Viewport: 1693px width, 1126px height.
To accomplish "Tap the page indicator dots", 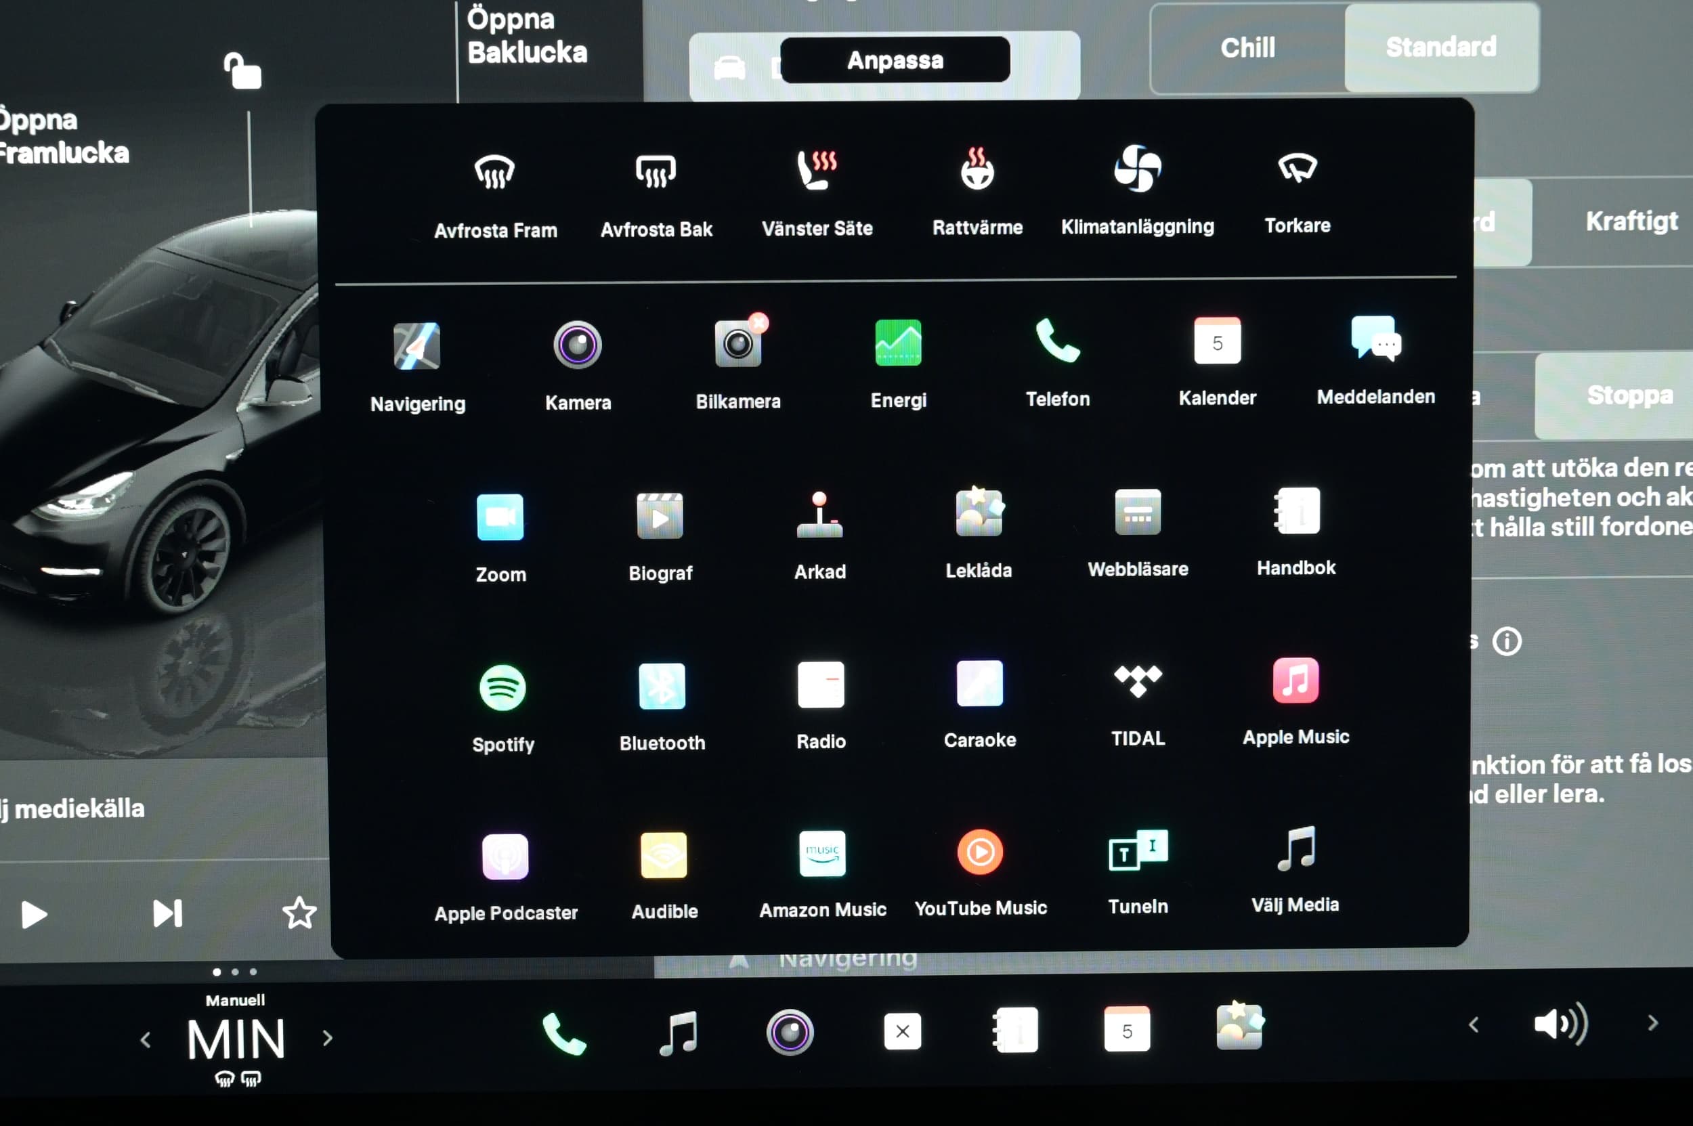I will [235, 972].
